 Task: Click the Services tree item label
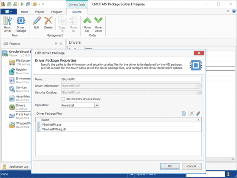pyautogui.click(x=21, y=88)
